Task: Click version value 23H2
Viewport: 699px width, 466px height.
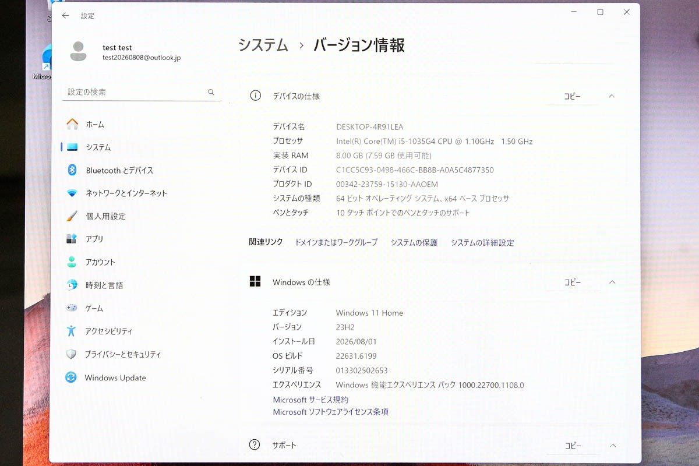Action: coord(345,327)
